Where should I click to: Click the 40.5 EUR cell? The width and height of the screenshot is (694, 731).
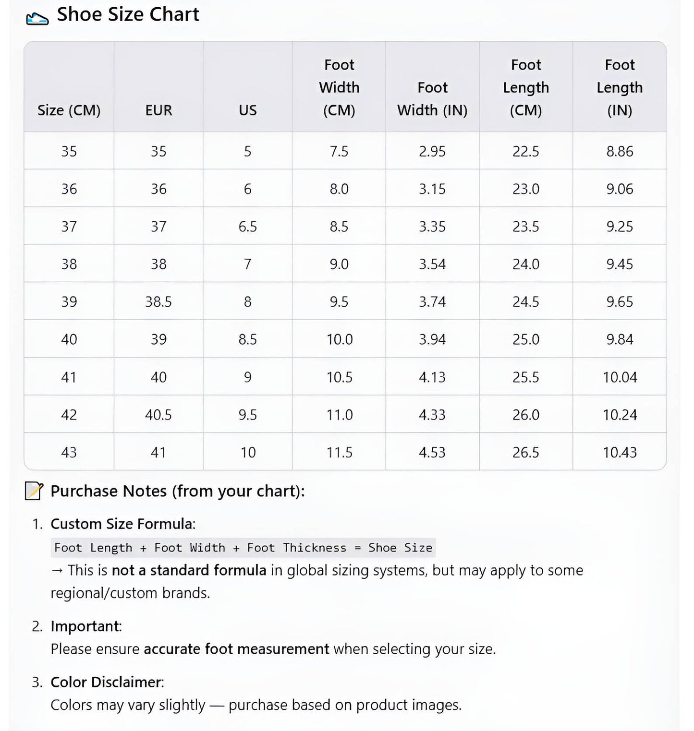point(158,414)
